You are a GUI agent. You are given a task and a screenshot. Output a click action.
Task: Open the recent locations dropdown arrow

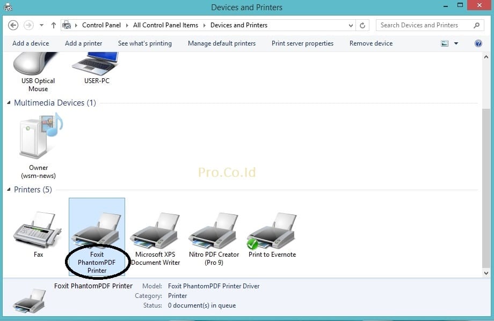tap(41, 25)
